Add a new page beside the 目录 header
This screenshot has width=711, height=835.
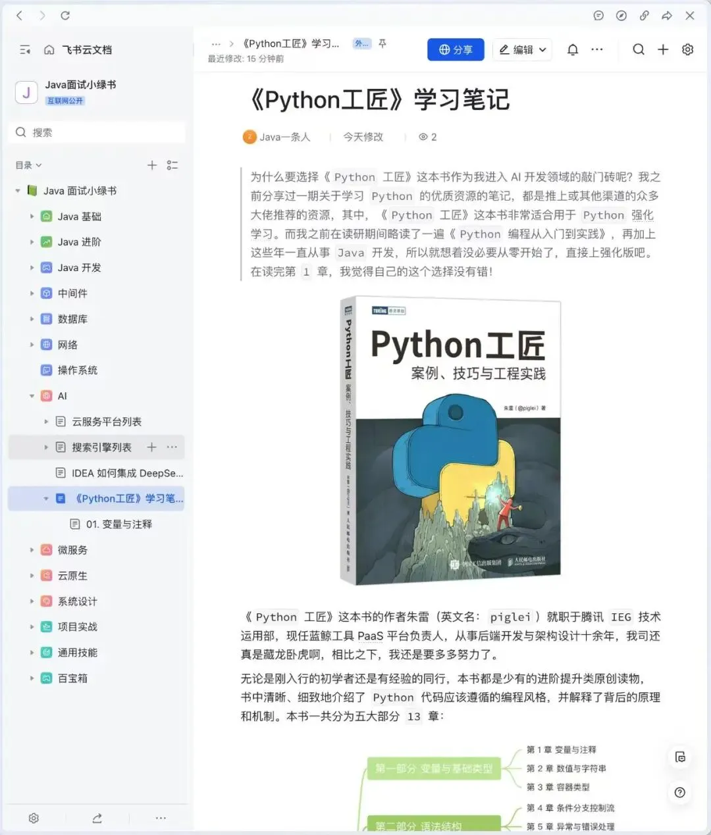152,165
